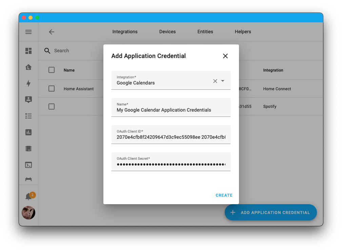This screenshot has width=342, height=251.
Task: Click the Name input field
Action: pos(171,110)
